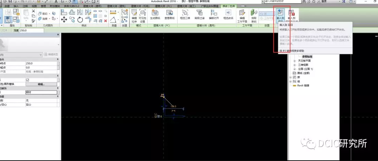
Task: Click 高级过滤 advanced filter icon
Action: (199, 14)
